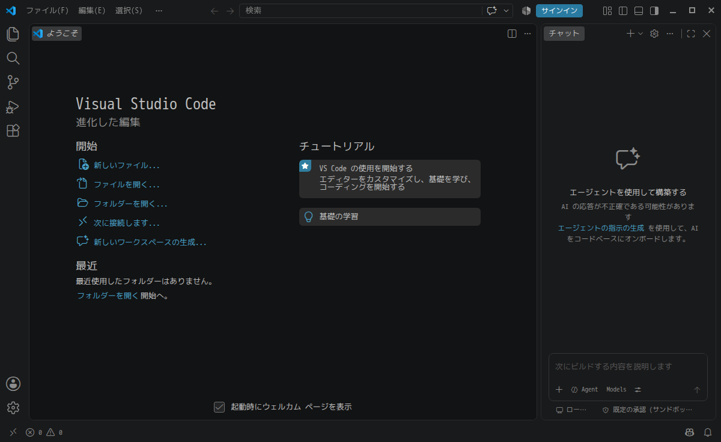
Task: Open Copilot status icon in status bar
Action: coord(689,432)
